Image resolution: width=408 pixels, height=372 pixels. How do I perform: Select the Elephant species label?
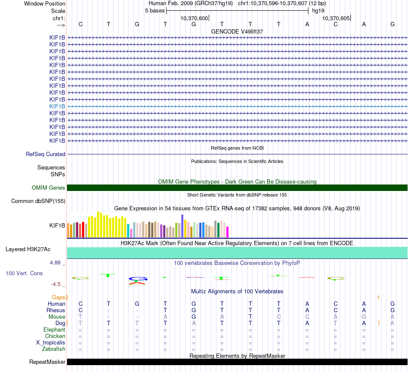point(55,329)
